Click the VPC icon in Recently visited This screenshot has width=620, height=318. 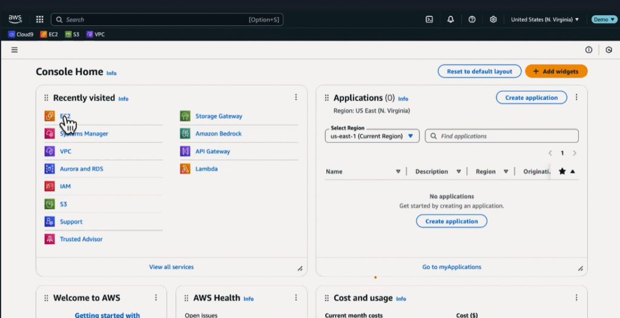click(50, 151)
